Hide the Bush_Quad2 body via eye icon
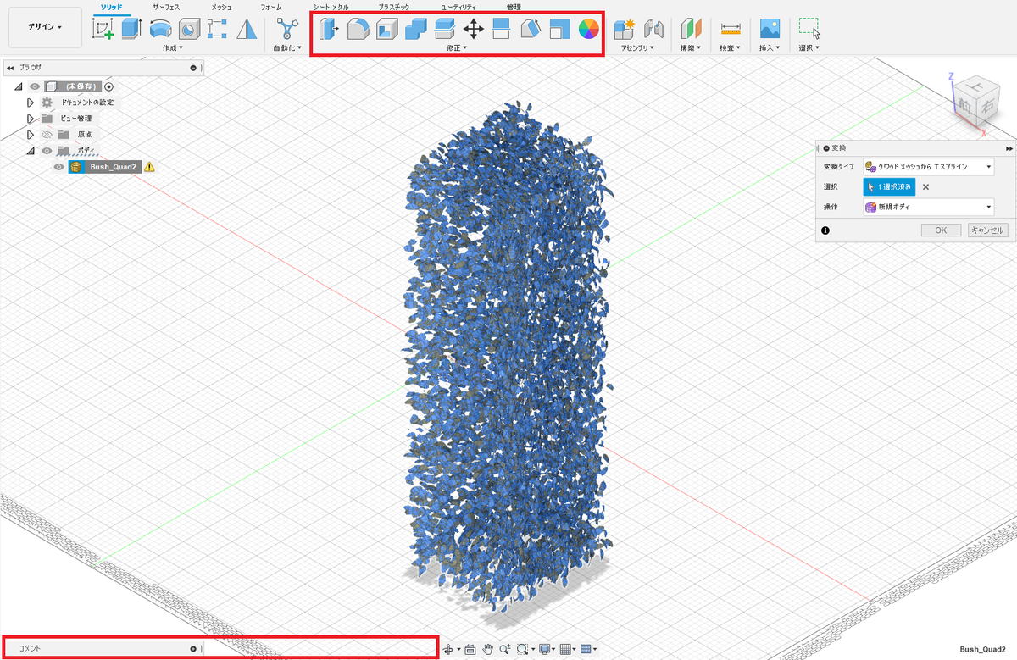Screen dimensions: 1017x660 [x=59, y=167]
